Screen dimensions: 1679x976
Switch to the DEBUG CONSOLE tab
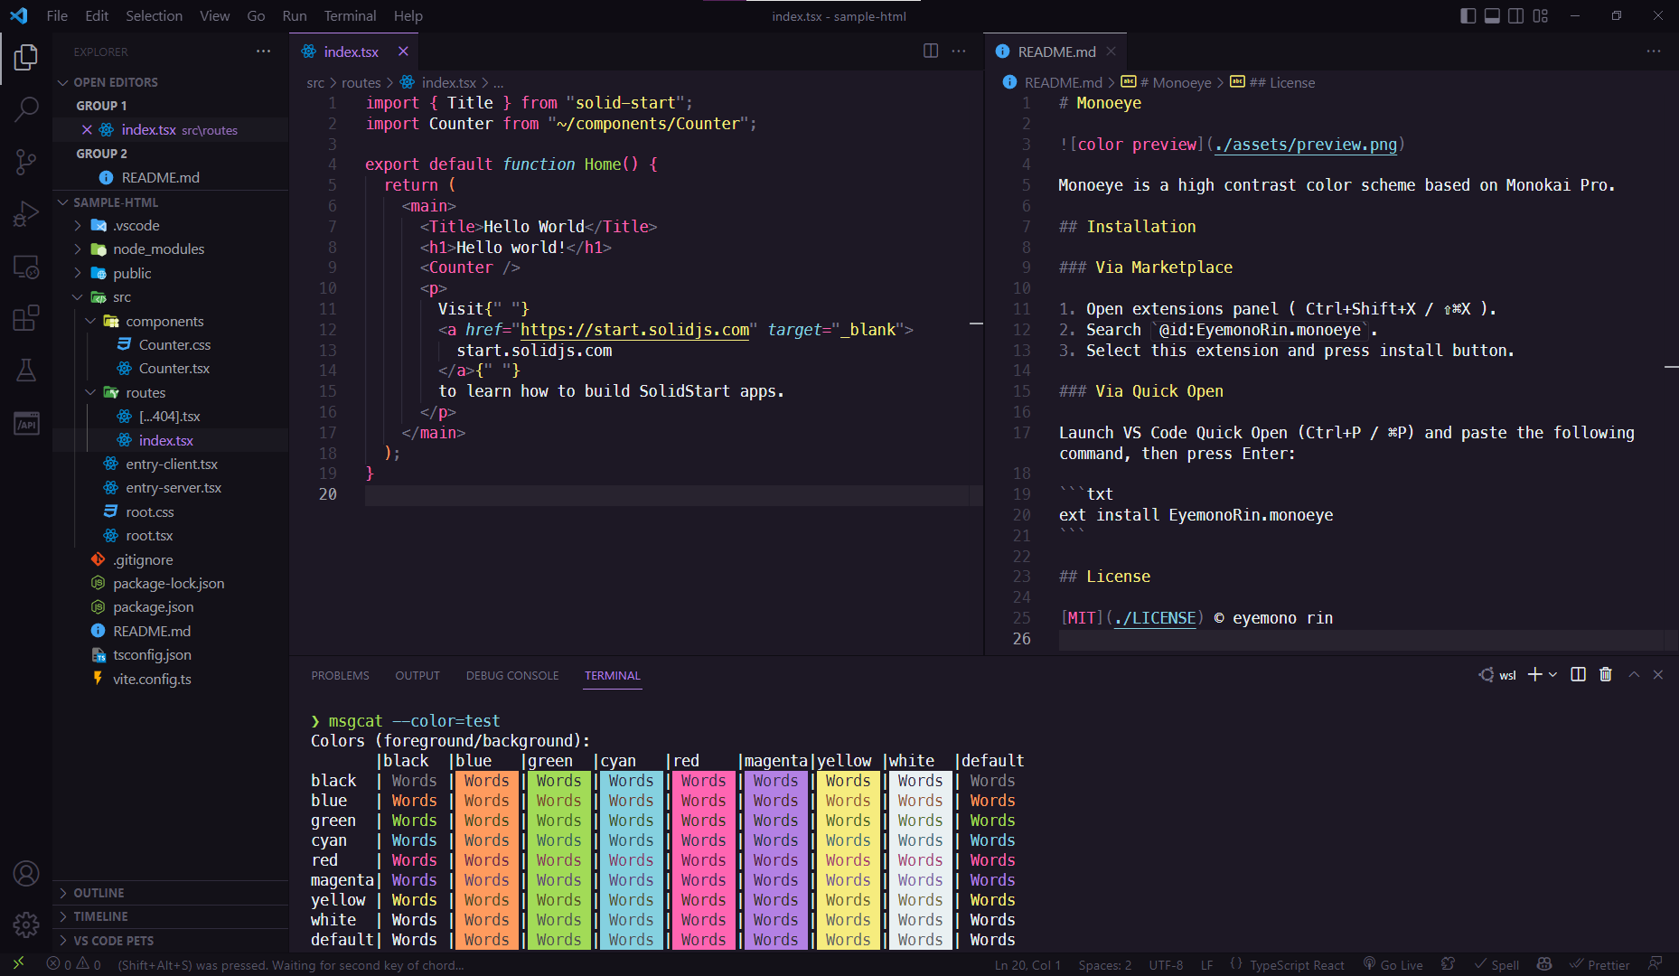tap(512, 675)
